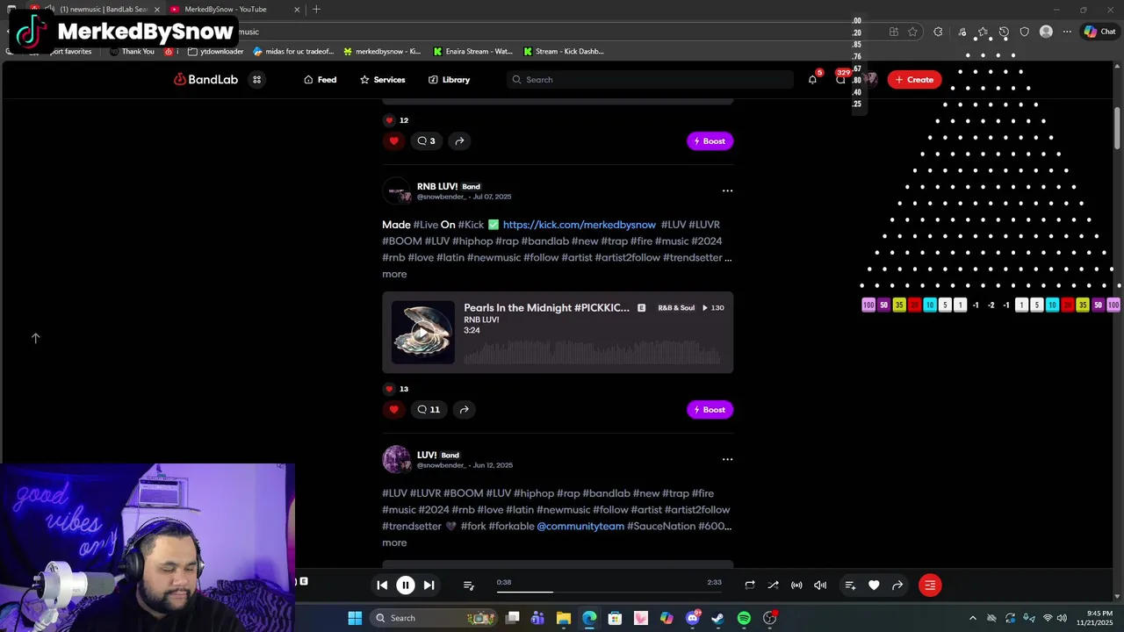The height and width of the screenshot is (632, 1124).
Task: Open BandLab chat messages icon
Action: pos(840,80)
